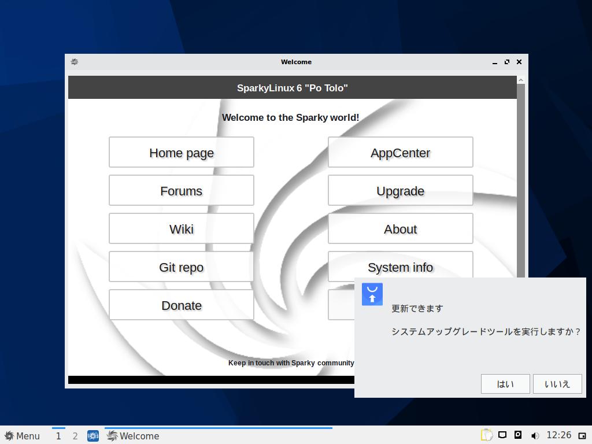Click the Donate button
592x444 pixels.
tap(181, 305)
